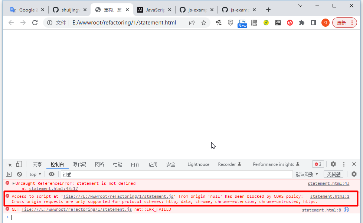
Task: Click the 无问题 issues button
Action: click(x=334, y=174)
